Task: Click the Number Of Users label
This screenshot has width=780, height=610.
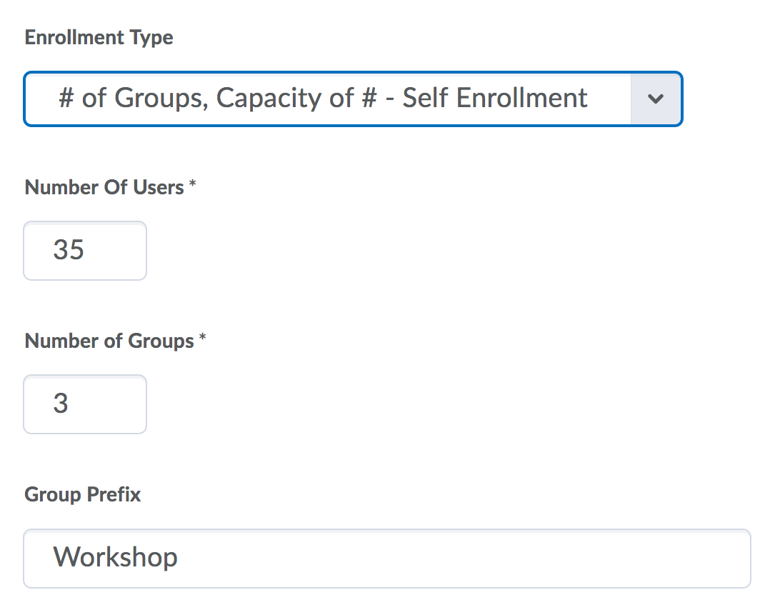Action: (x=104, y=188)
